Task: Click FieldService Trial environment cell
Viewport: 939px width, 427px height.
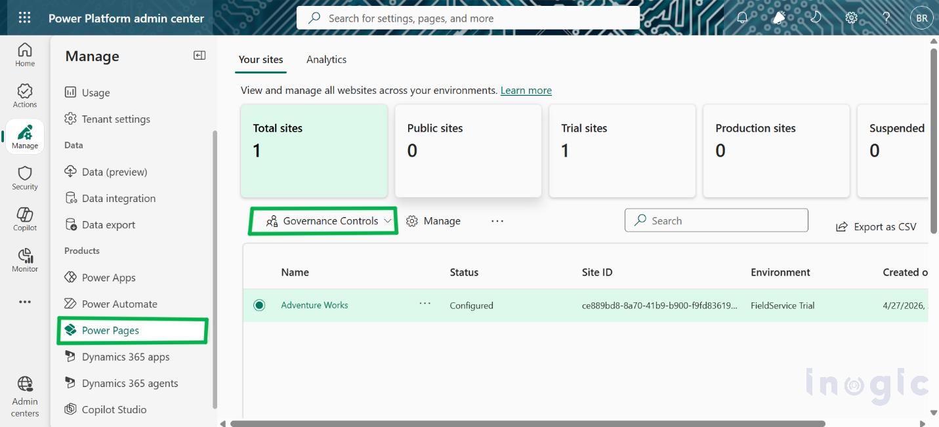Action: (x=783, y=306)
